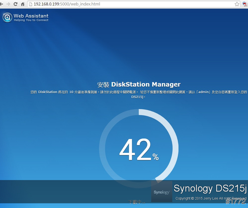Click the page icon in the address bar

coord(31,4)
